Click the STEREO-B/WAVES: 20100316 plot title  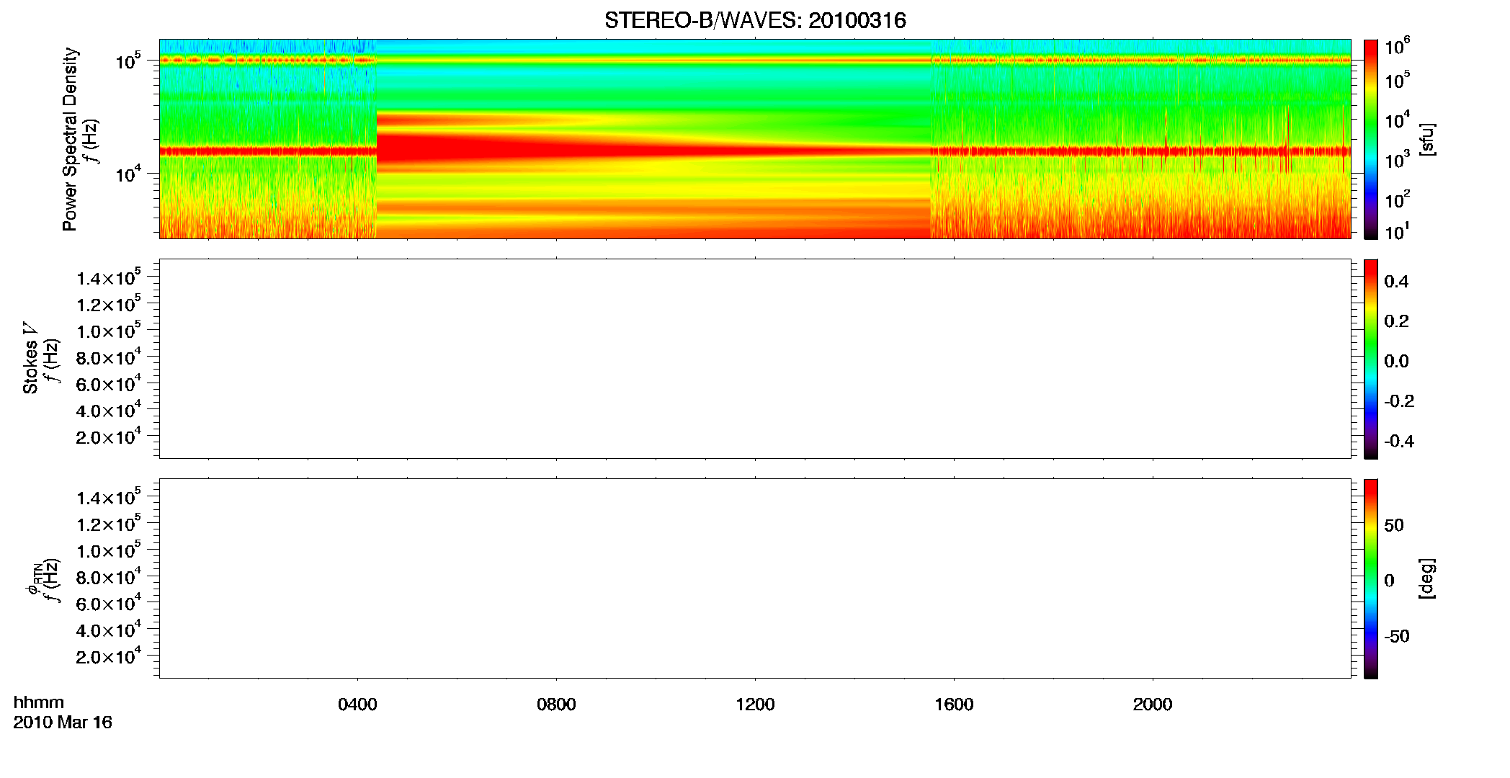pos(755,20)
